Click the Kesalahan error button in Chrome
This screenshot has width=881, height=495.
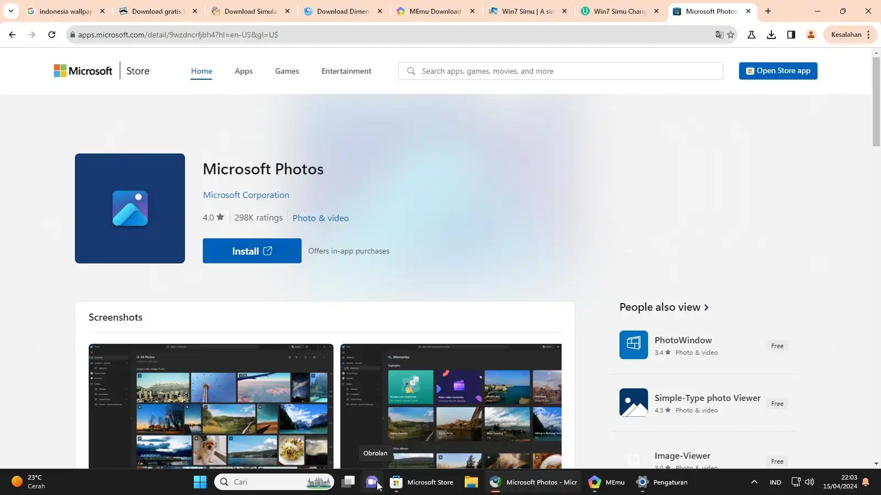(846, 35)
